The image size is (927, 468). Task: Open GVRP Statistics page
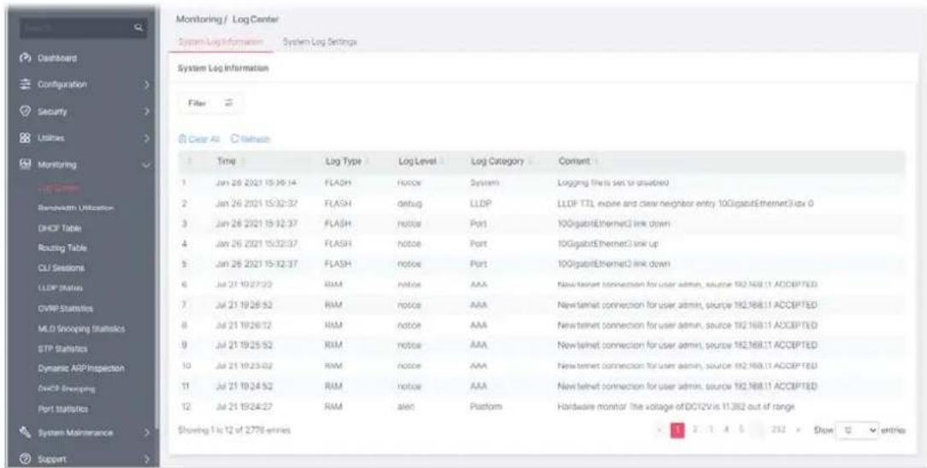pyautogui.click(x=65, y=308)
